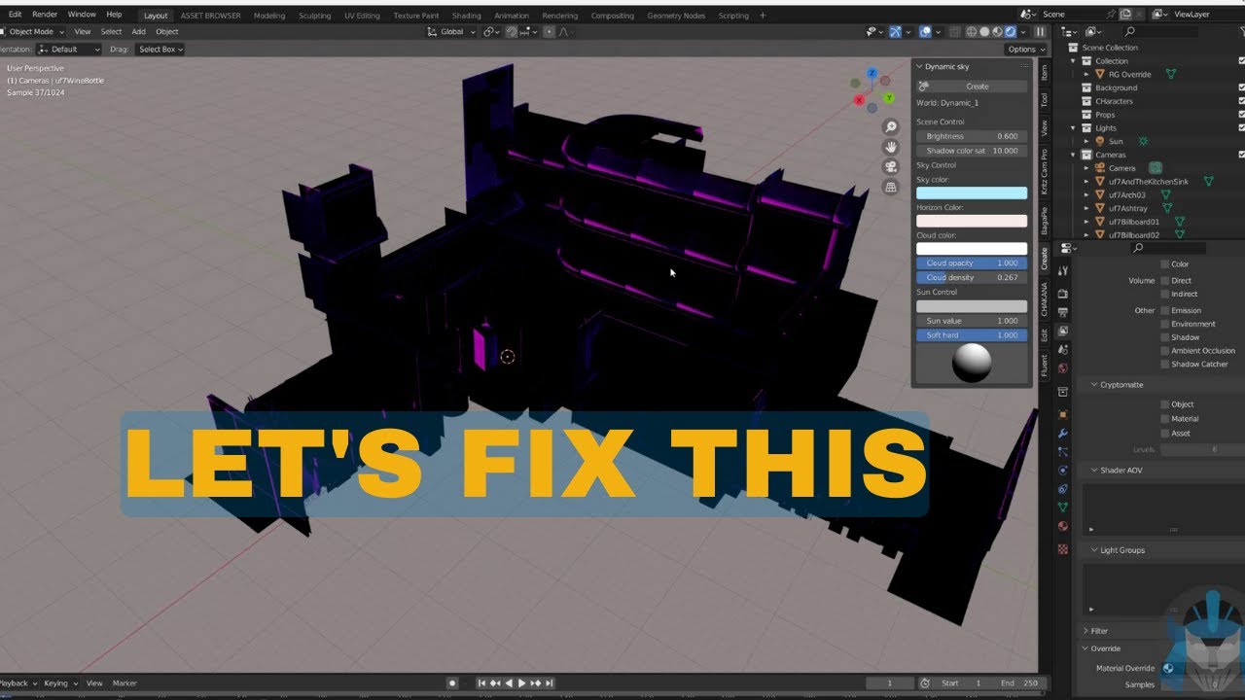This screenshot has height=700, width=1245.
Task: Collapse the Lights collection in outliner
Action: tap(1075, 127)
